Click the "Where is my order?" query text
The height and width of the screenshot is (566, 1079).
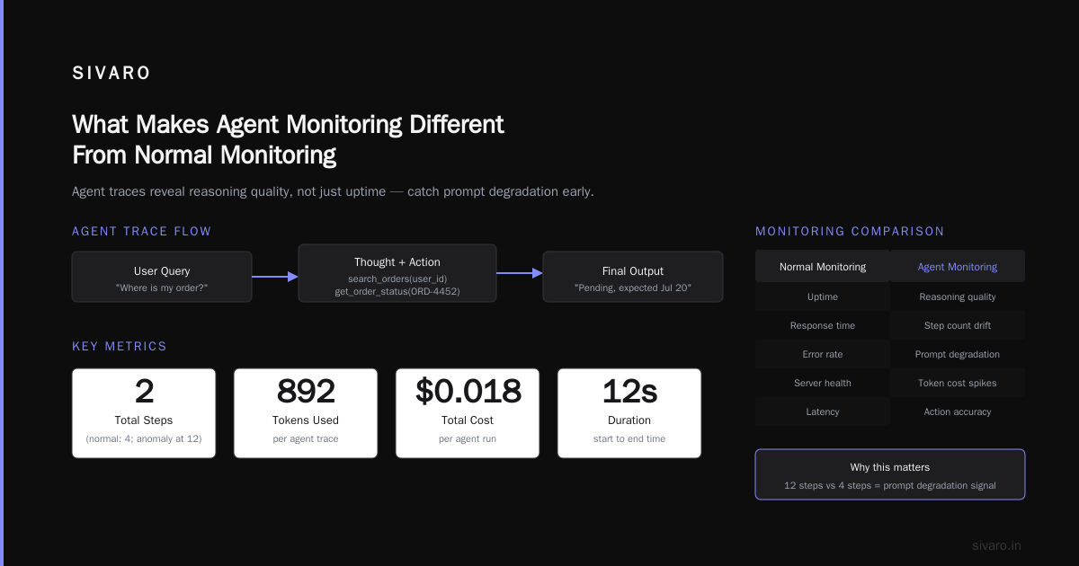tap(162, 287)
